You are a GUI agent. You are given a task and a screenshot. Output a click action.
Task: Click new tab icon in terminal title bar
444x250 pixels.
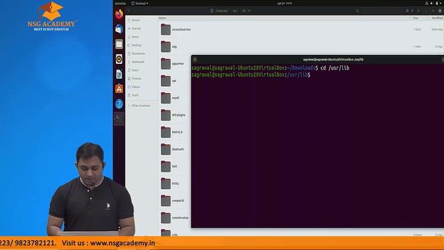(x=195, y=60)
